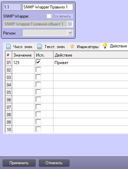Click the light bulb icon on Действия tab
Viewport: 128px width, 169px height.
click(x=105, y=46)
